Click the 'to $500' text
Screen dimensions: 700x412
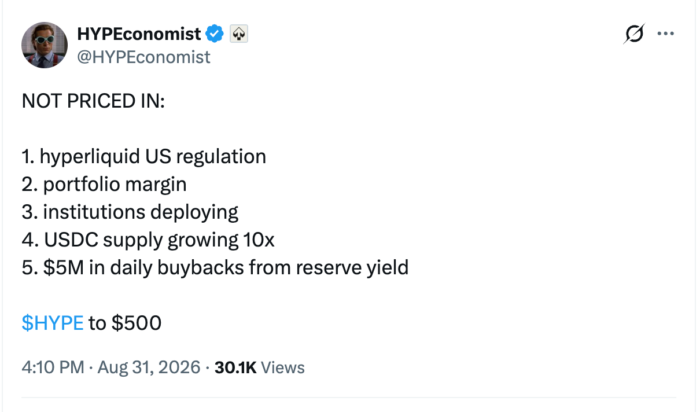point(125,323)
